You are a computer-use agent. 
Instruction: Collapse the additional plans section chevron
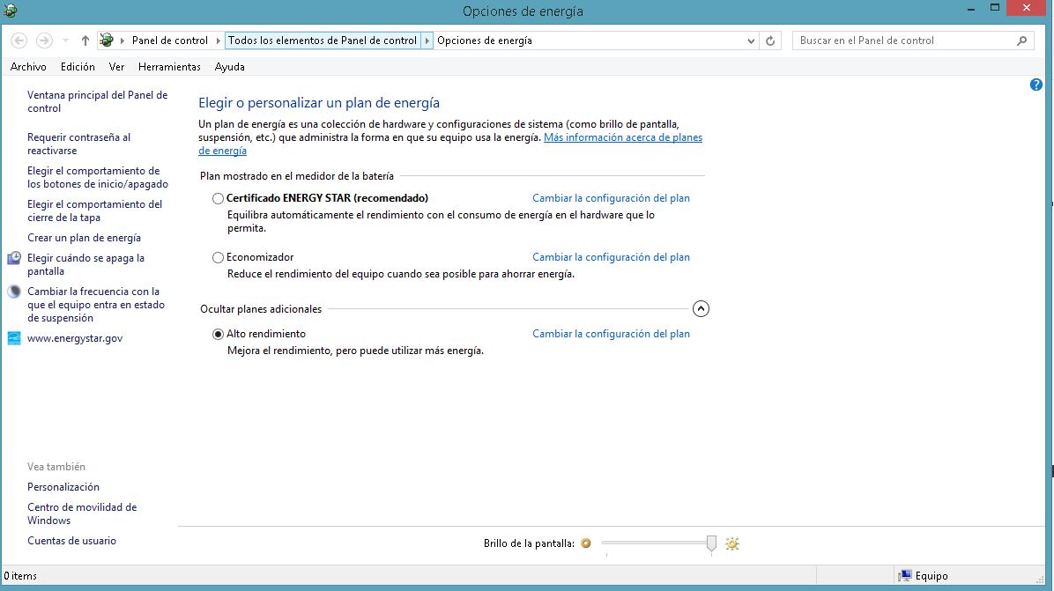[x=701, y=309]
